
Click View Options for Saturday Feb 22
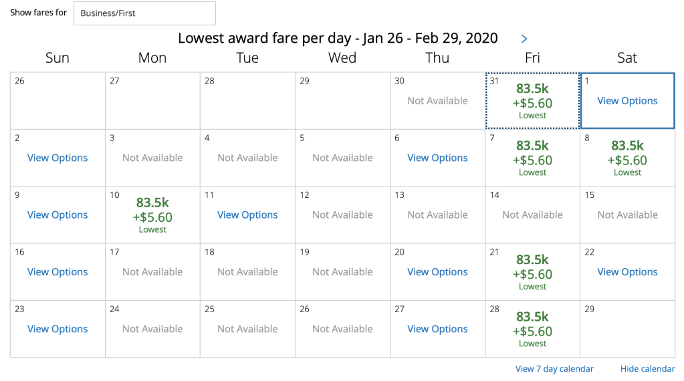(627, 272)
